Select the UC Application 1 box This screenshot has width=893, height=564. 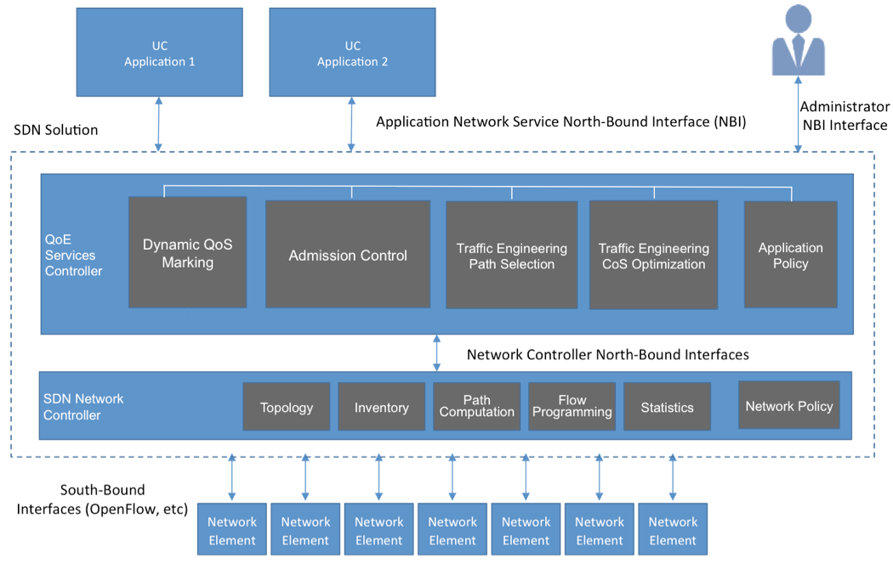(x=159, y=53)
